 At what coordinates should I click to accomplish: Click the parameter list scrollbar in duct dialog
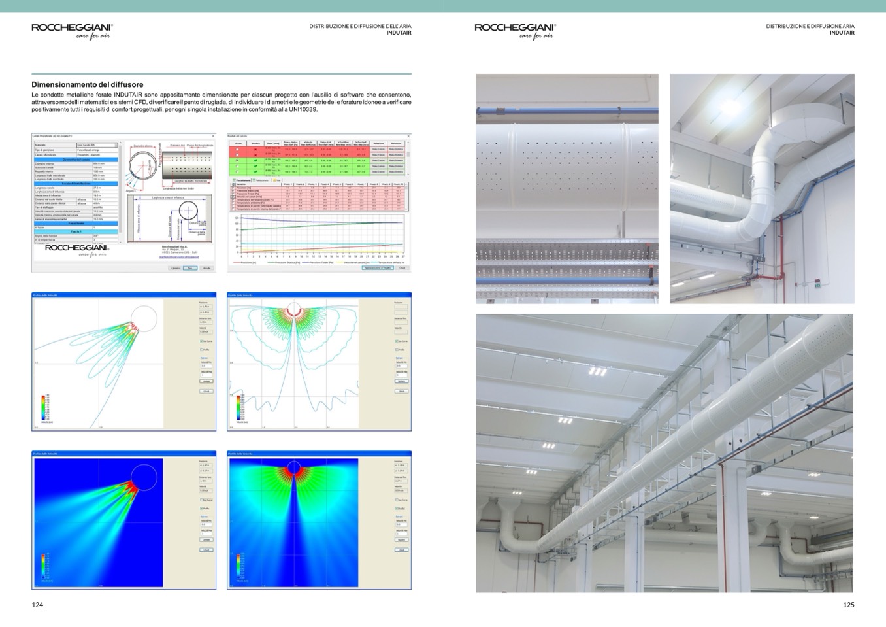pos(121,190)
